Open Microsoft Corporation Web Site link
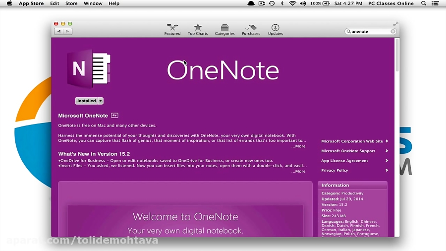The height and width of the screenshot is (251, 446). click(x=352, y=141)
